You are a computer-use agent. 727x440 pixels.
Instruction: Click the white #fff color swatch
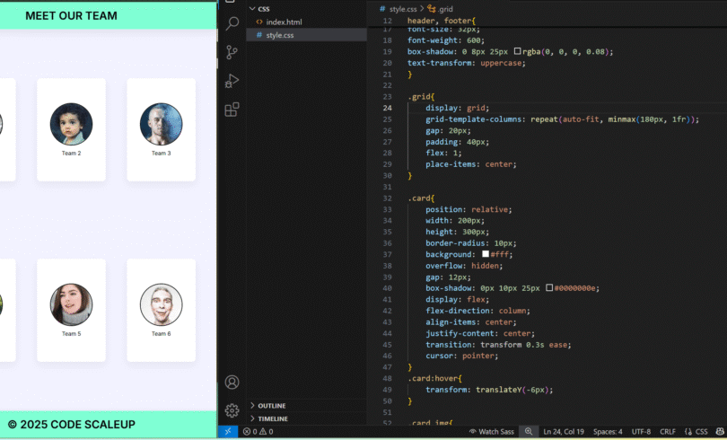point(486,254)
